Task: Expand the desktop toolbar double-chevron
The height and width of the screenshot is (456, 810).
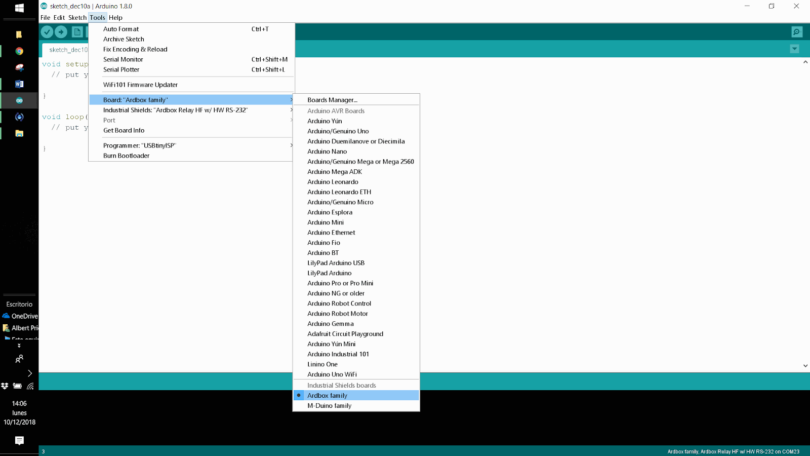Action: coord(19,346)
